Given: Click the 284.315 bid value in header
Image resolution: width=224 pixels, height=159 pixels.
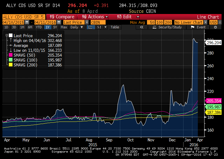Looking at the screenshot, I should [128, 5].
